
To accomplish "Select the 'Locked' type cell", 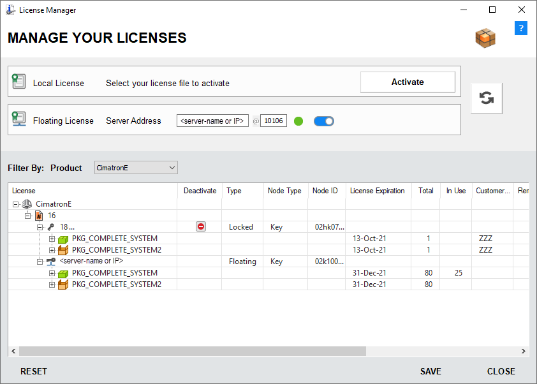I will pos(241,227).
